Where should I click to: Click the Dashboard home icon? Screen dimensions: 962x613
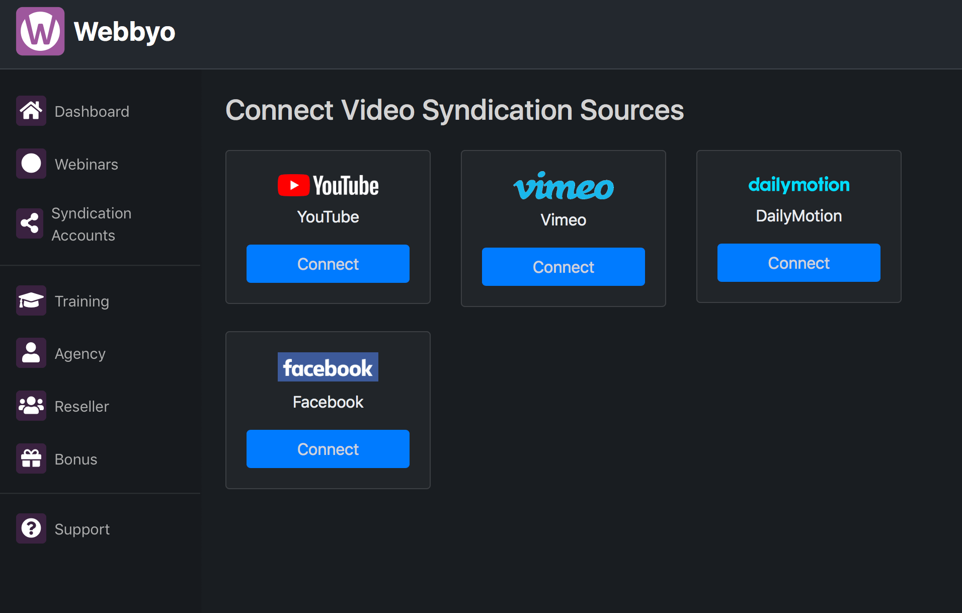(x=31, y=111)
